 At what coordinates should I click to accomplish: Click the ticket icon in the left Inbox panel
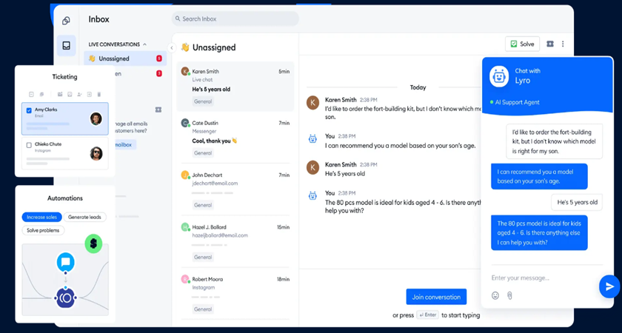[x=158, y=110]
